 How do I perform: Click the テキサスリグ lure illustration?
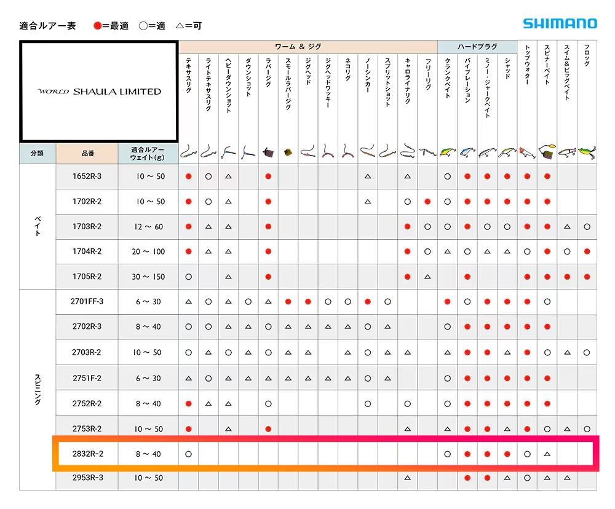[188, 151]
